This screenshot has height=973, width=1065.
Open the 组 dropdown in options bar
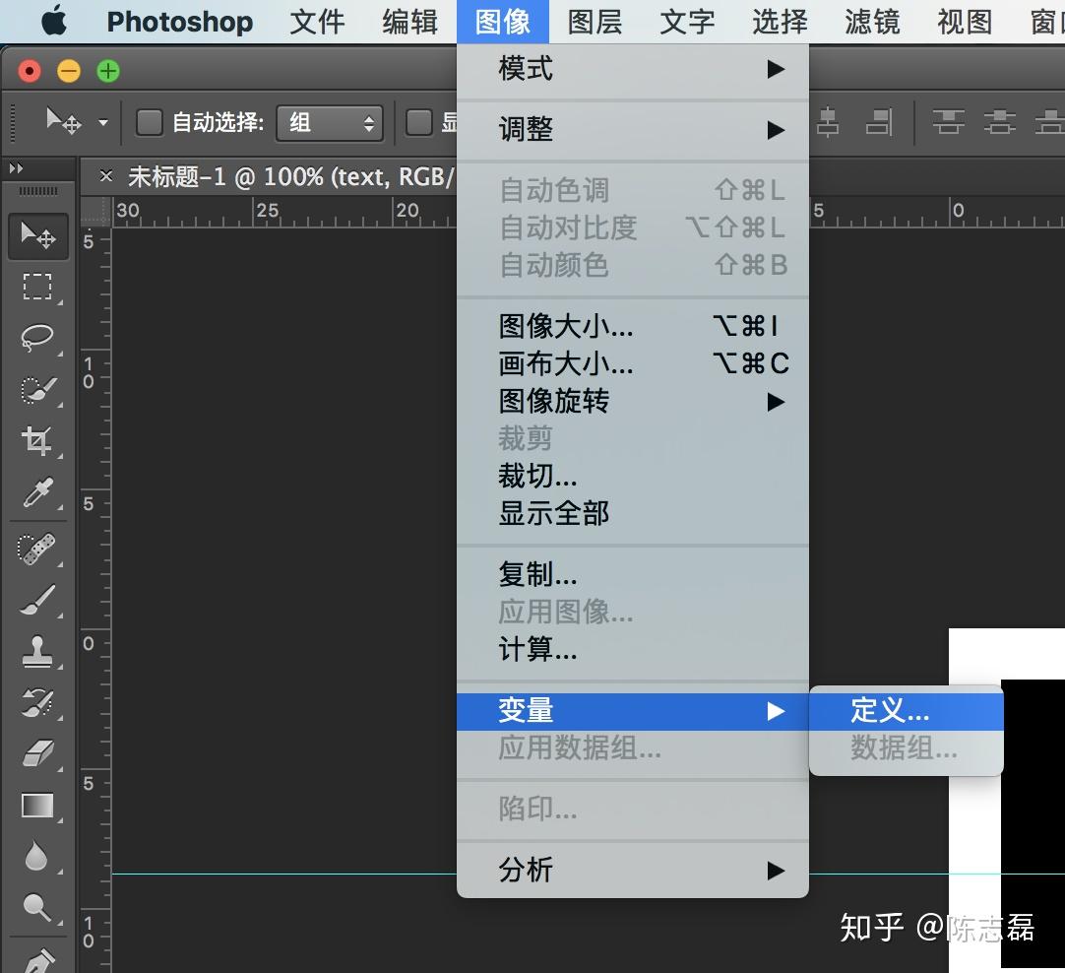point(330,122)
